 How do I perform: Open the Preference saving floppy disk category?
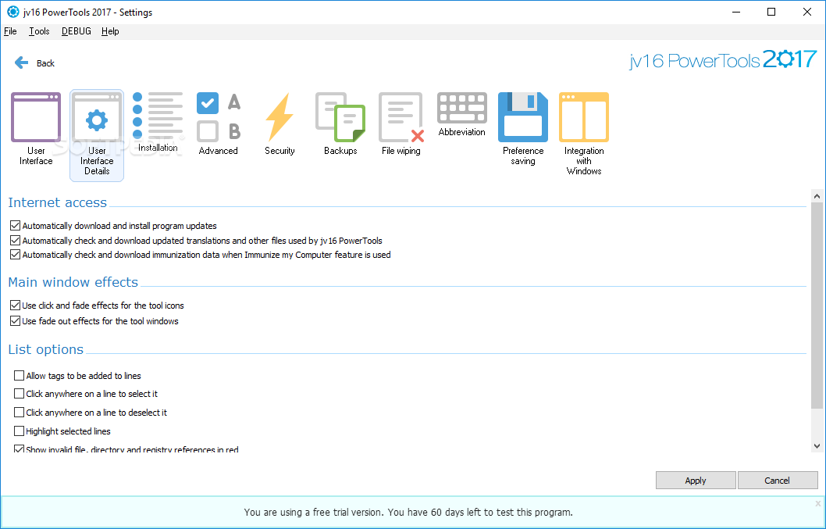point(522,129)
